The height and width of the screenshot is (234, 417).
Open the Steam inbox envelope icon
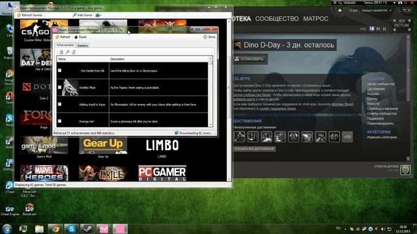[x=339, y=10]
